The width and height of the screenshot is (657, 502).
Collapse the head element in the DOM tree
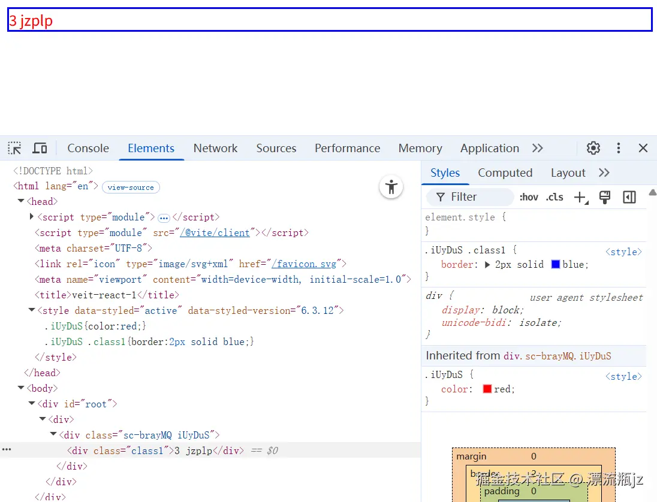20,201
